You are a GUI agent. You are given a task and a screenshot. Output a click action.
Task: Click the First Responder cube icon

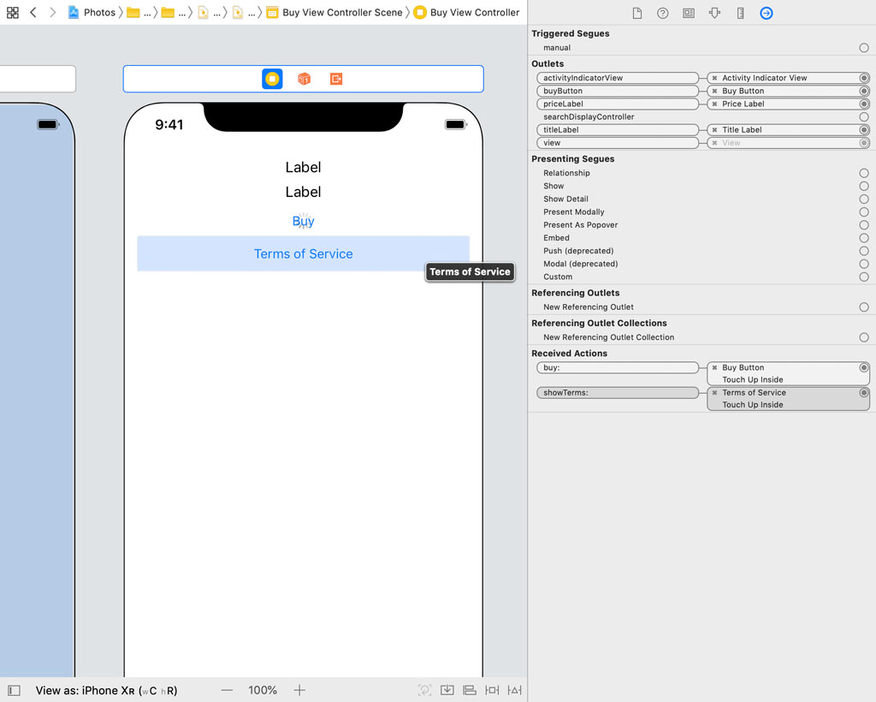tap(304, 79)
